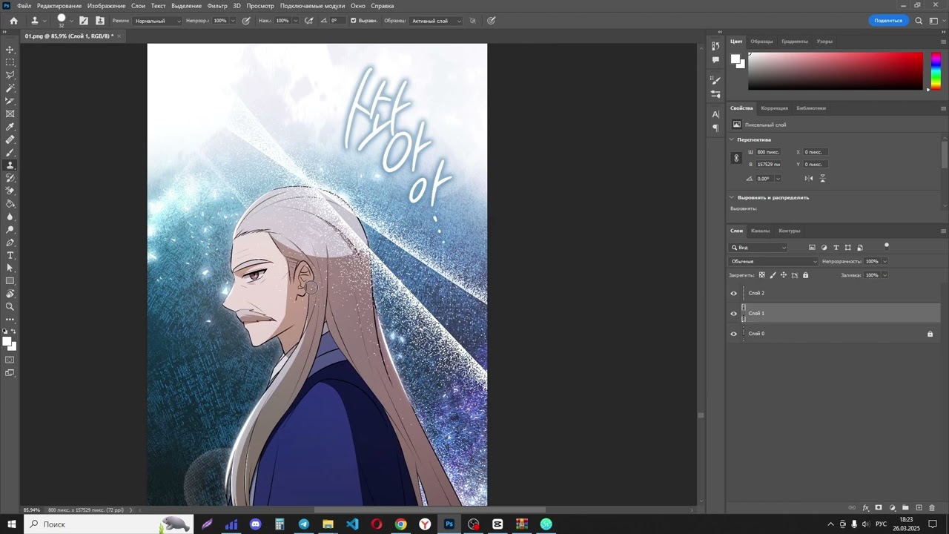Open the layer filter type dropdown Вид
The height and width of the screenshot is (534, 949).
point(758,248)
